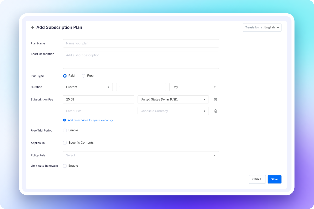Image resolution: width=314 pixels, height=209 pixels.
Task: Open the Custom duration dropdown
Action: (x=88, y=87)
